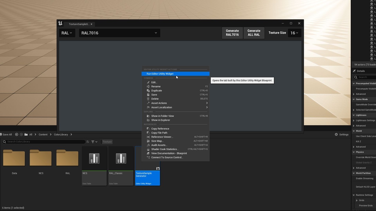This screenshot has width=376, height=211.
Task: Open the Asset Localization submenu
Action: tap(175, 107)
